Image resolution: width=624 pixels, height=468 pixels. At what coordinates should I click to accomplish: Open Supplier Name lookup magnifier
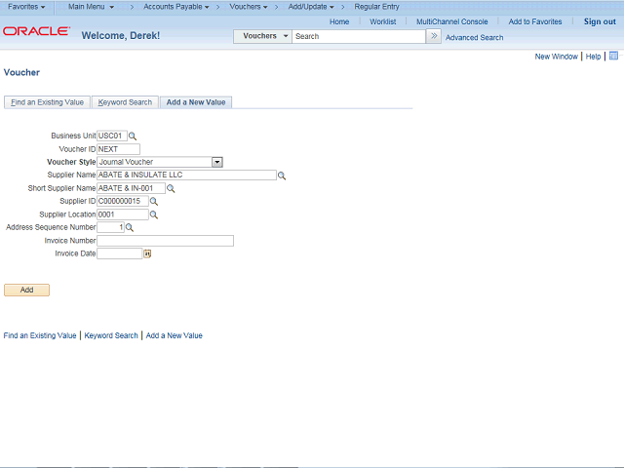tap(282, 175)
